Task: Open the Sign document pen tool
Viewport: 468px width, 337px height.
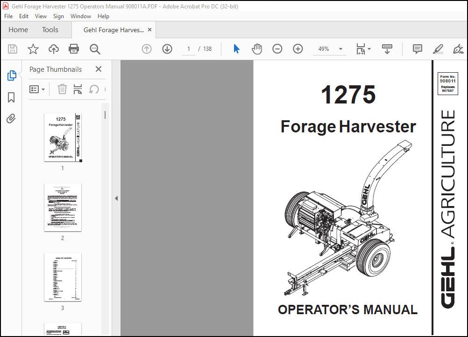Action: (x=458, y=49)
